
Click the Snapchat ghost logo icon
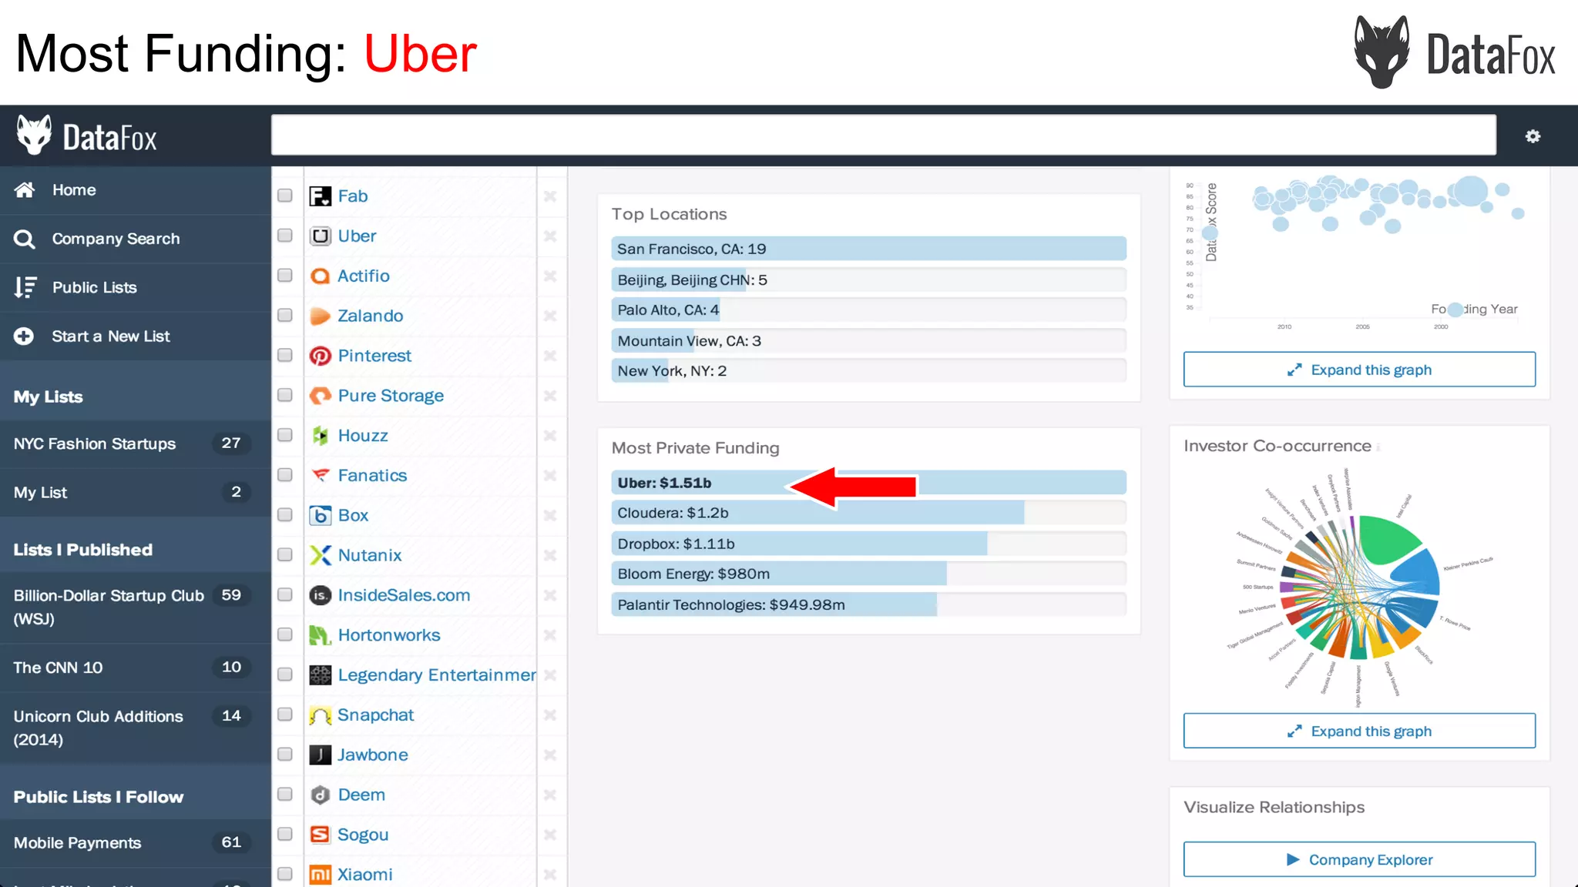tap(320, 715)
